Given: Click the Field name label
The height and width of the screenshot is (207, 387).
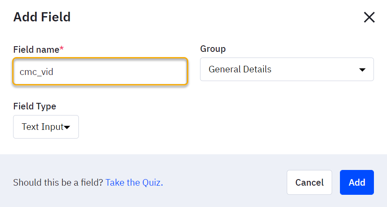Looking at the screenshot, I should pyautogui.click(x=36, y=49).
